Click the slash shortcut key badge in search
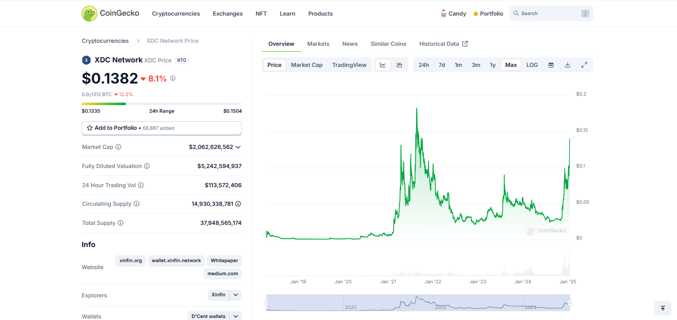677x320 pixels. [x=585, y=14]
